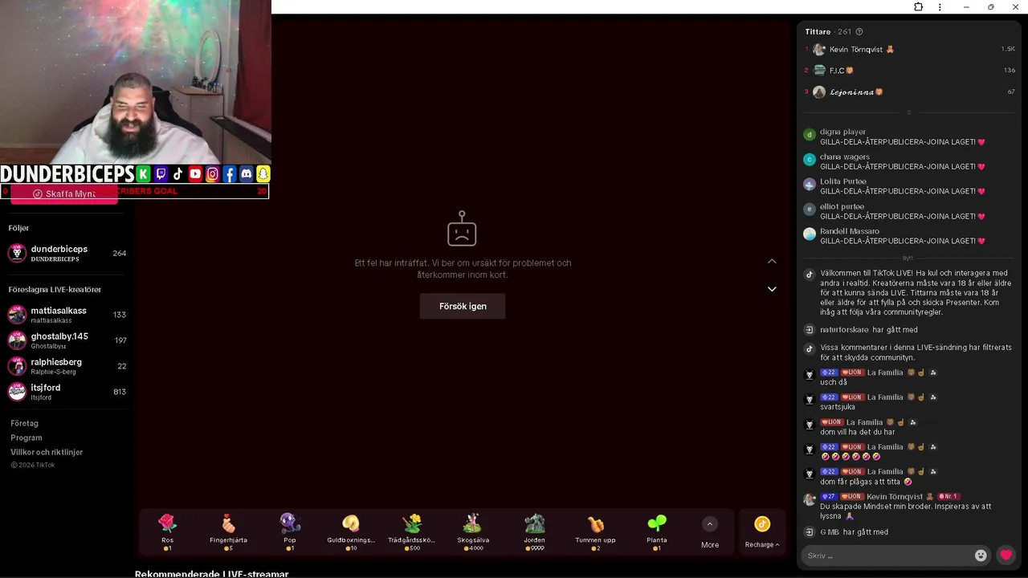
Task: Click Rekommenderade LIVE-streamar heading
Action: tap(211, 573)
